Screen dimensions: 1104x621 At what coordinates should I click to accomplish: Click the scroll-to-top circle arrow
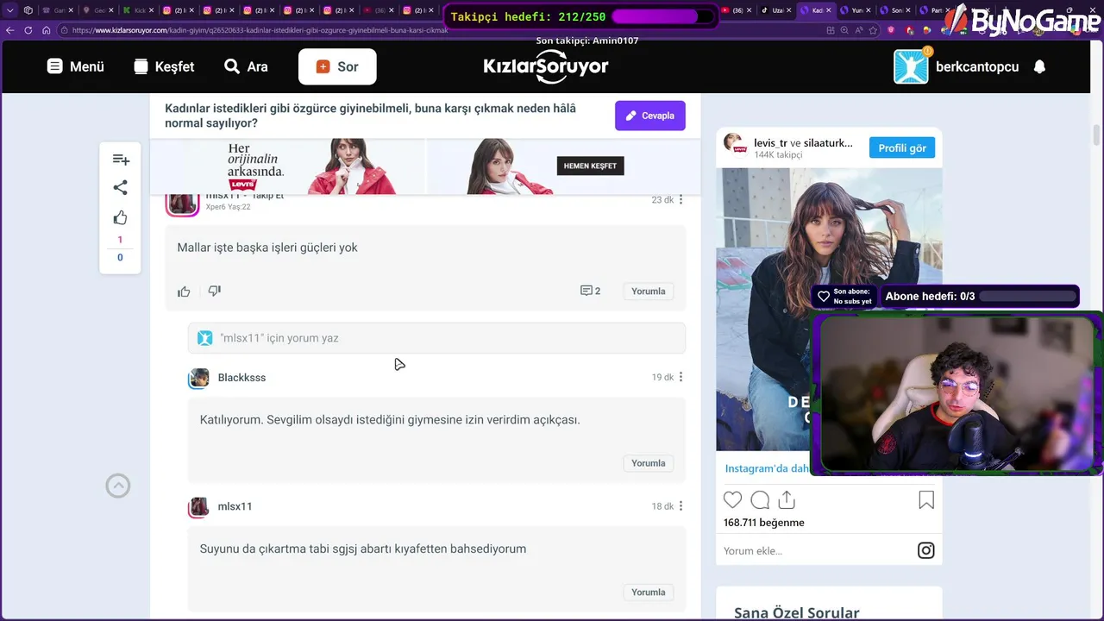tap(118, 486)
